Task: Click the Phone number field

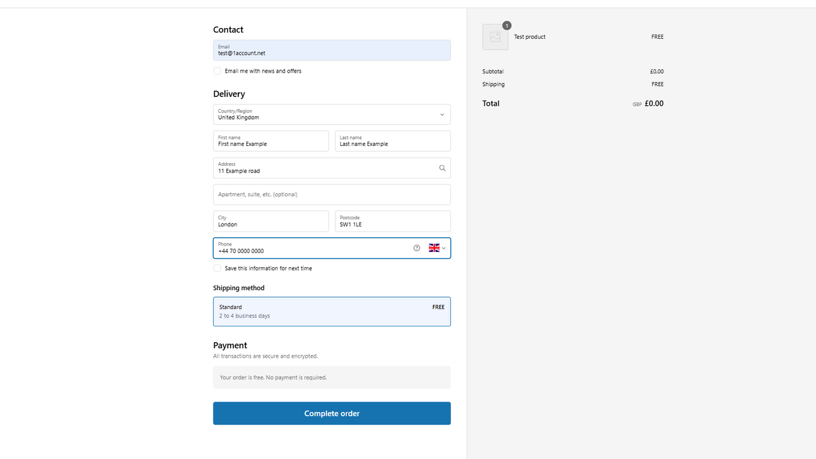Action: pos(331,248)
